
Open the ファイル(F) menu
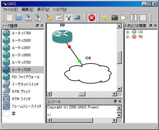10,9
